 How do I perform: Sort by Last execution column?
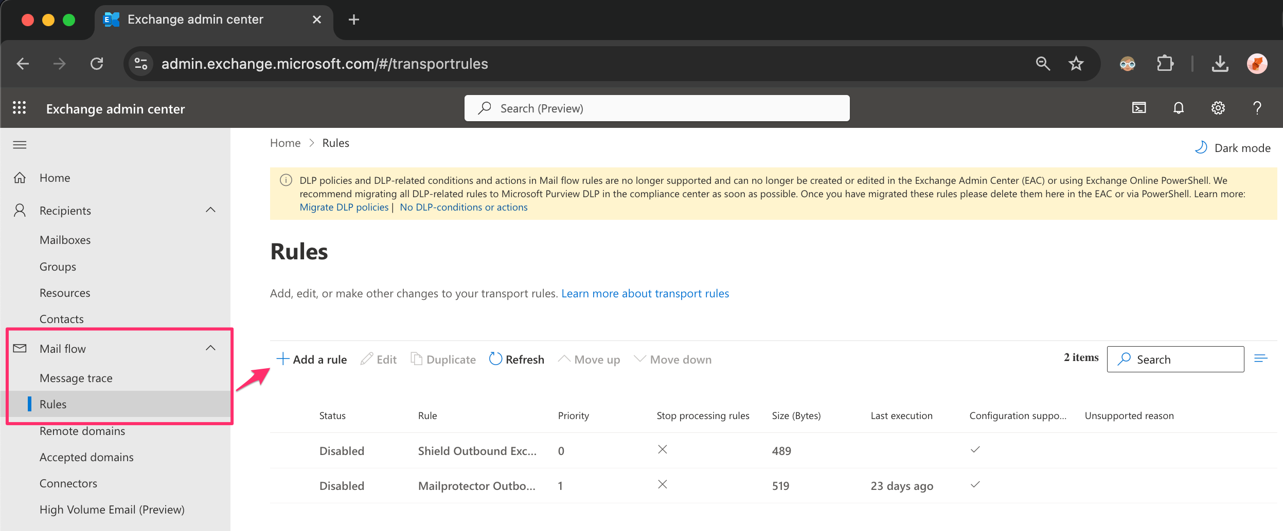tap(901, 415)
